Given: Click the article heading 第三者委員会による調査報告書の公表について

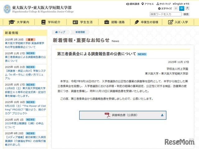Looking at the screenshot, I should tap(97, 54).
